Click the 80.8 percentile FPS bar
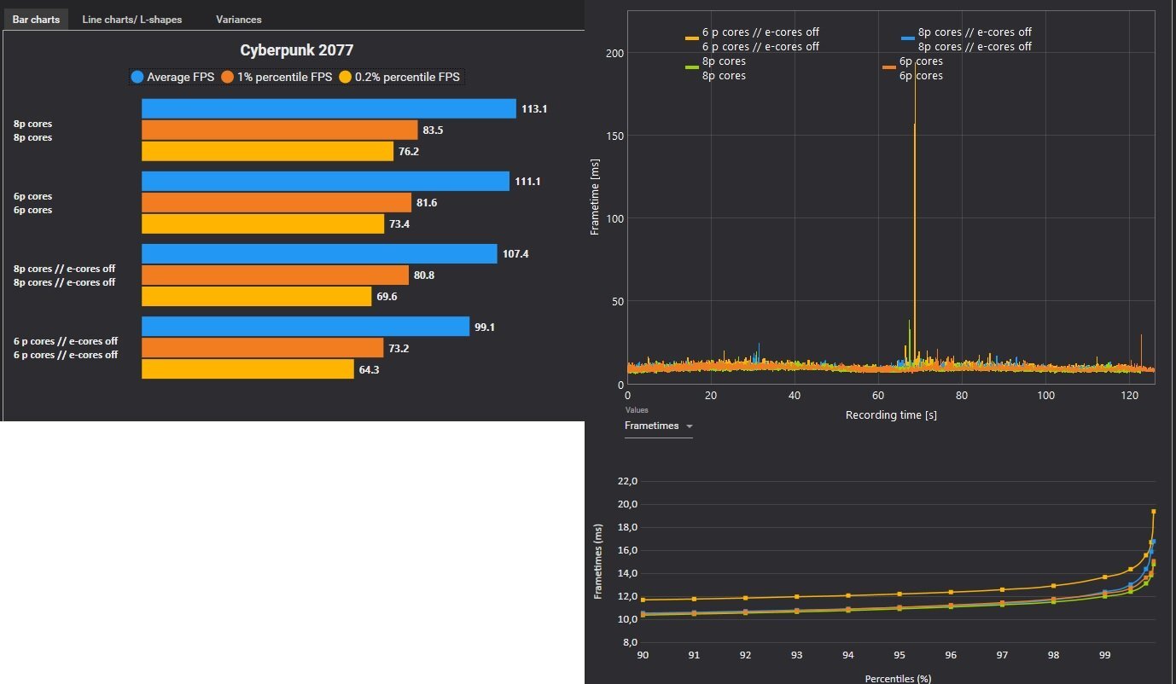This screenshot has width=1176, height=684. (275, 275)
